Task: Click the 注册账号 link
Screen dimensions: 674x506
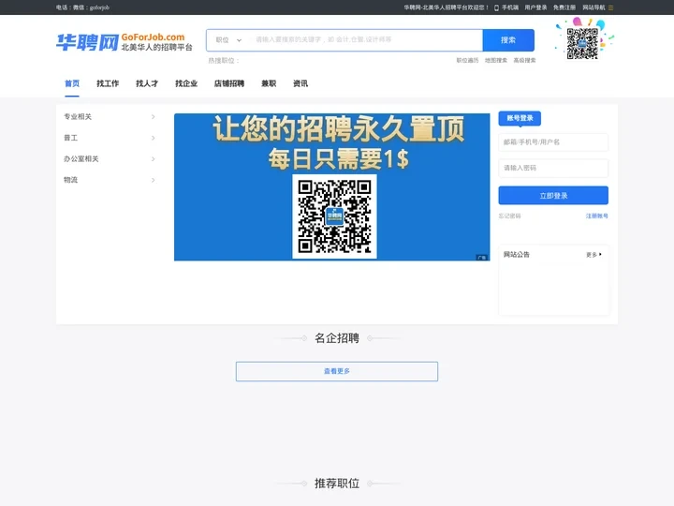Action: [596, 216]
